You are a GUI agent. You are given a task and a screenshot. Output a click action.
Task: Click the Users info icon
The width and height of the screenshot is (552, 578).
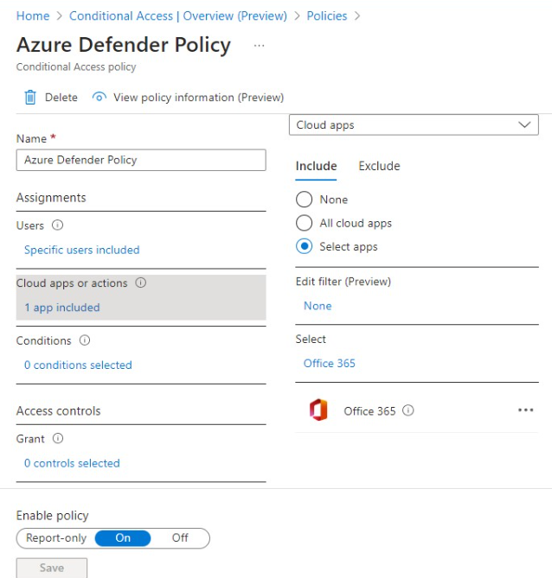point(57,225)
